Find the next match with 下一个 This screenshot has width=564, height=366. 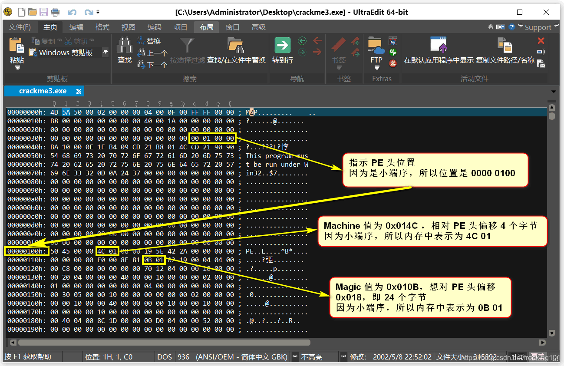click(x=152, y=65)
